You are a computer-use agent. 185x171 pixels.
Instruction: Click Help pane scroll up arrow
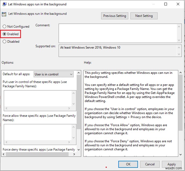pos(180,72)
